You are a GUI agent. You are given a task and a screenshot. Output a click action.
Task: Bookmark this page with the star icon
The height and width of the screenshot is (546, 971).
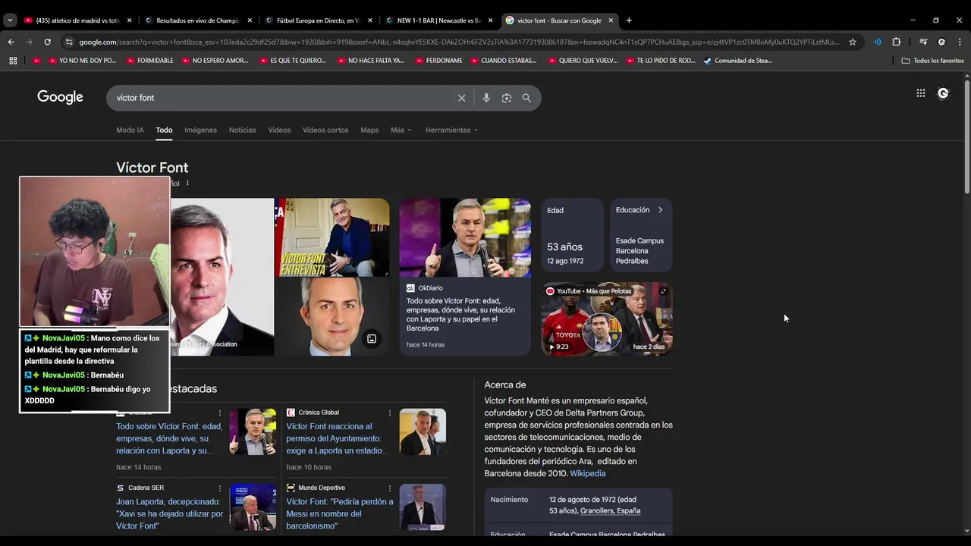pyautogui.click(x=853, y=42)
